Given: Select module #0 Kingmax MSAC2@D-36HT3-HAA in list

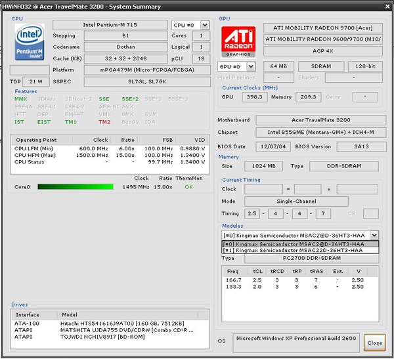Looking at the screenshot, I should [x=300, y=244].
